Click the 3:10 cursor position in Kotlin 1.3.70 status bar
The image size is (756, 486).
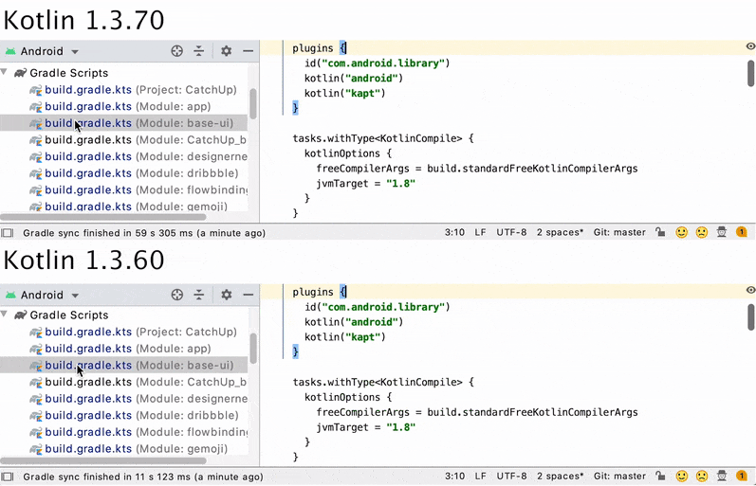[454, 233]
